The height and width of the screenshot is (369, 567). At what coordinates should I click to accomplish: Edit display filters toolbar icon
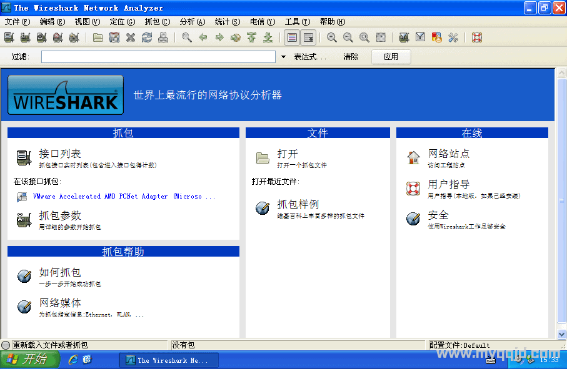pos(420,37)
